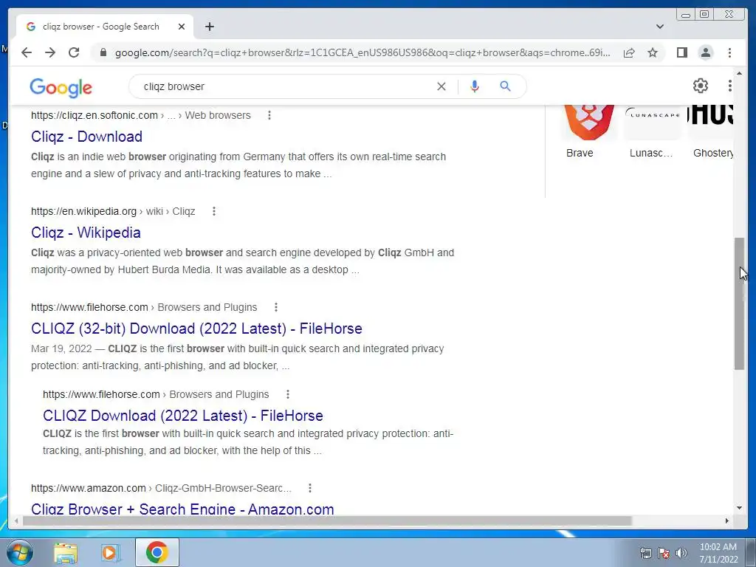The width and height of the screenshot is (756, 567).
Task: Open Chrome profile avatar menu
Action: click(x=705, y=52)
